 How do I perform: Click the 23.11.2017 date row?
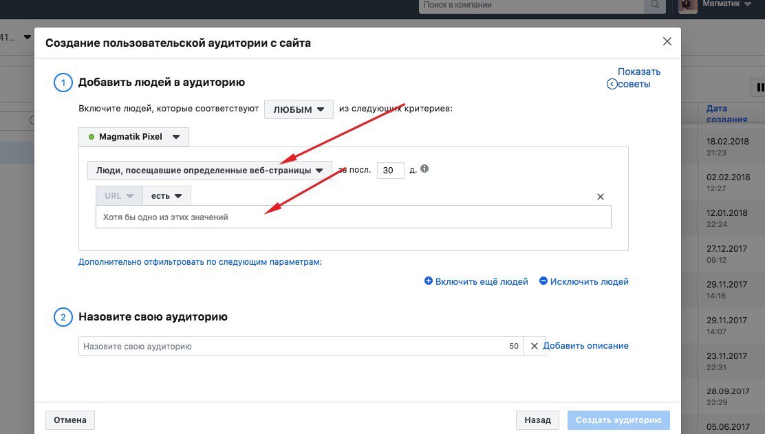(727, 361)
